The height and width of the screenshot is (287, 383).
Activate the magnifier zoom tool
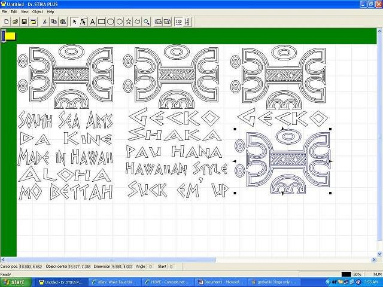click(x=147, y=22)
